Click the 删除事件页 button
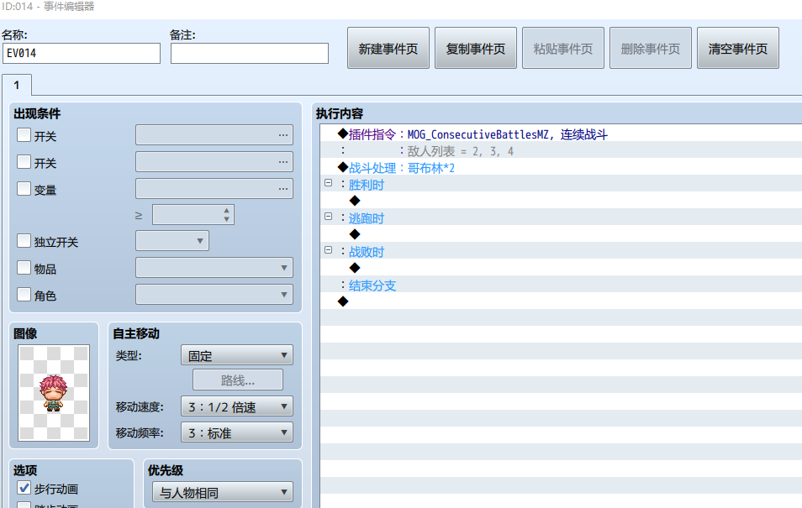802x508 pixels. click(x=651, y=48)
